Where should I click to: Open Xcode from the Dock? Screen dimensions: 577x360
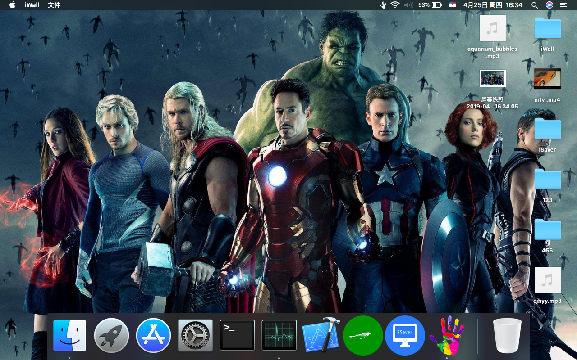(321, 335)
